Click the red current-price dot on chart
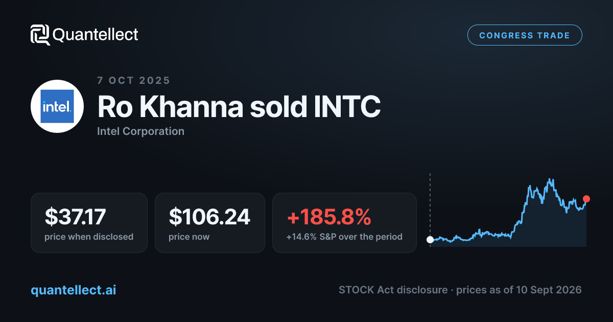Screen dimensions: 613x322 click(586, 199)
